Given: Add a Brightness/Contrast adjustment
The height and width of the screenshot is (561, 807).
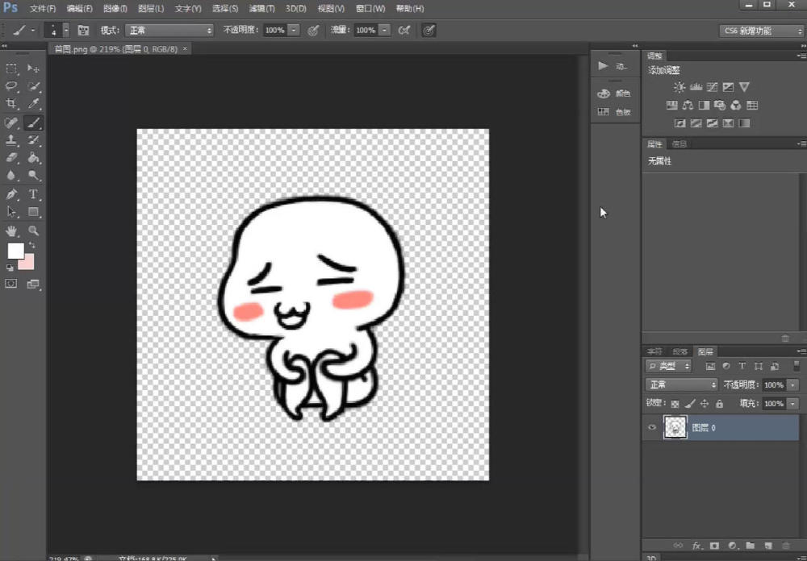Looking at the screenshot, I should tap(679, 87).
